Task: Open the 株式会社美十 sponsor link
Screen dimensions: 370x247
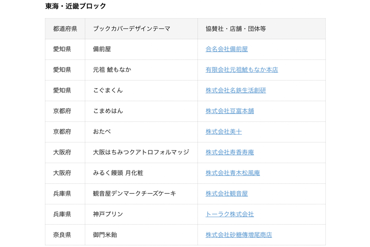Action: pos(224,132)
